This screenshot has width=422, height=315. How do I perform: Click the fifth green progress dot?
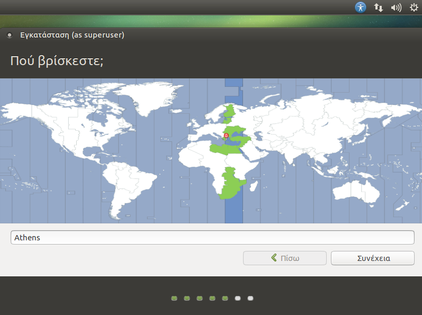click(x=225, y=299)
